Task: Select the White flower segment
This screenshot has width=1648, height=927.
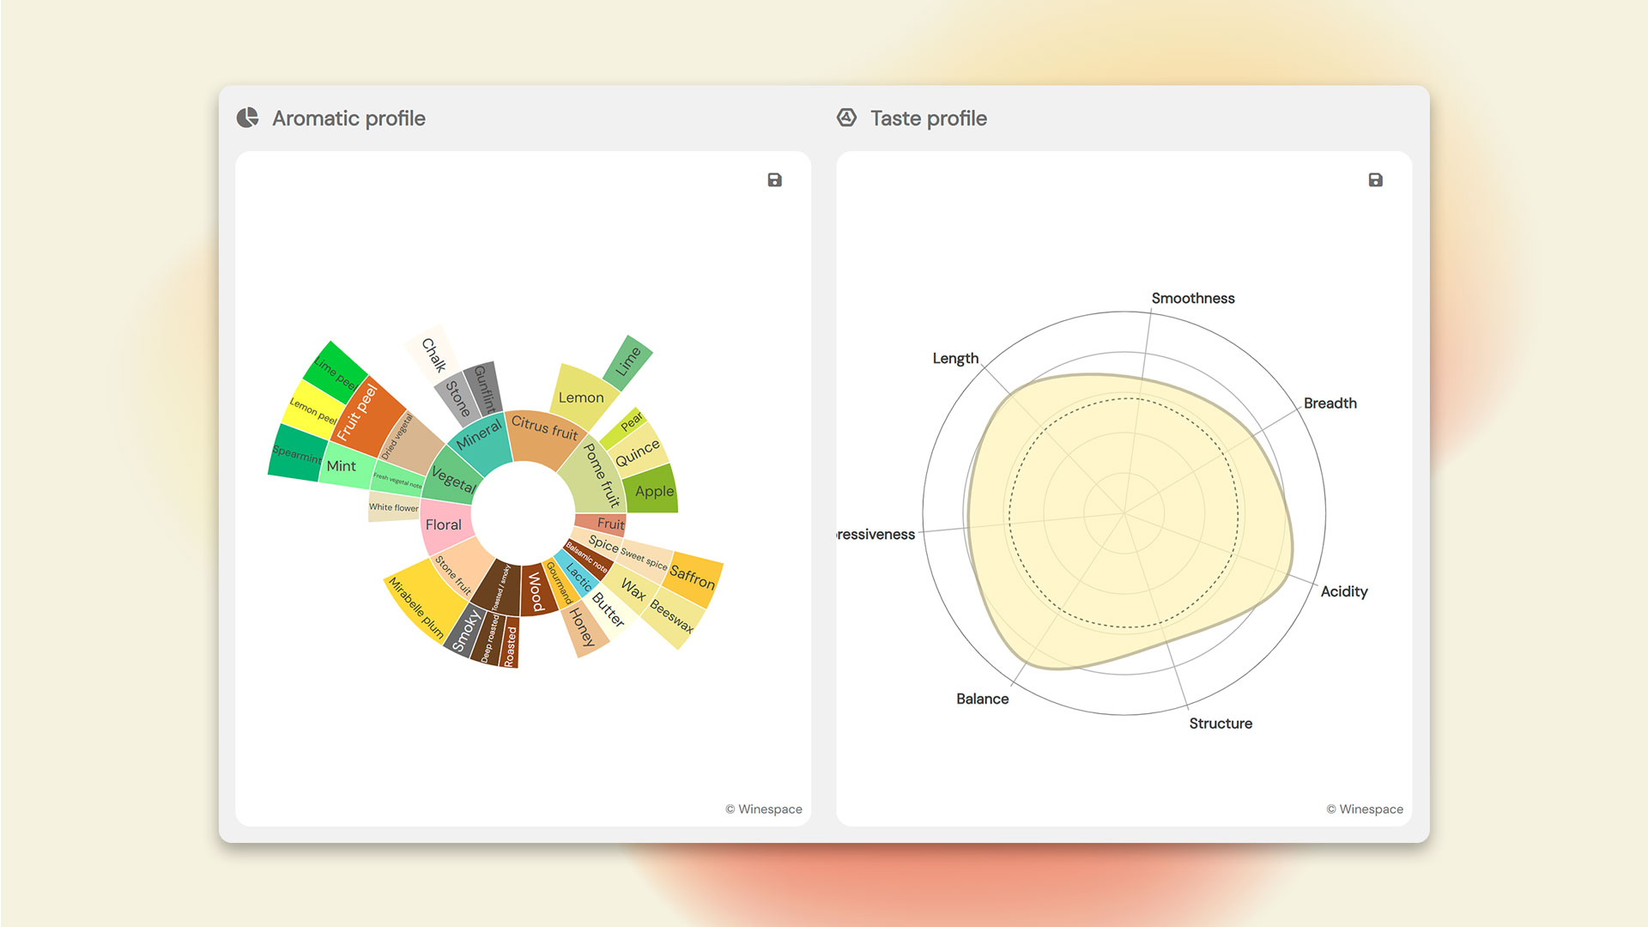Action: (x=394, y=507)
